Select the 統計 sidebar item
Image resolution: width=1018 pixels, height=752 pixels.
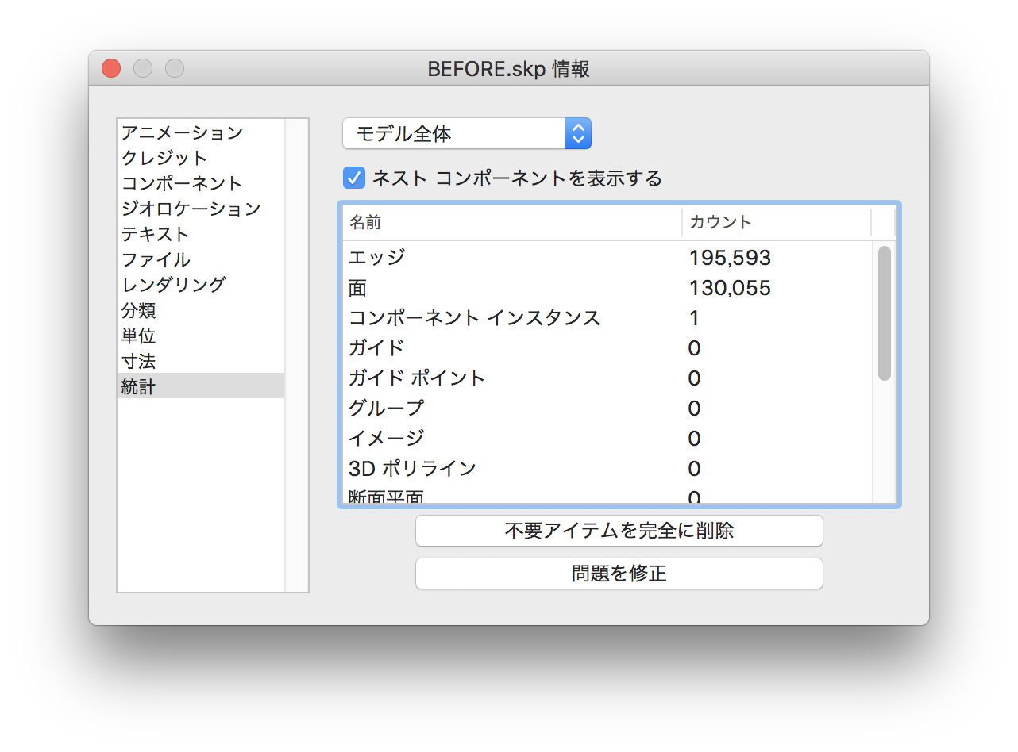coord(138,386)
